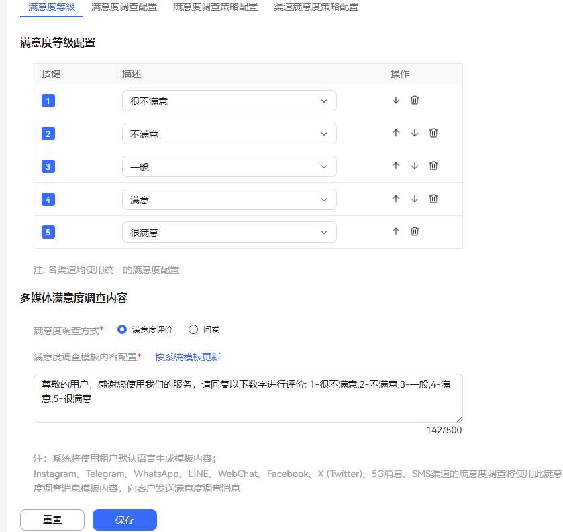Click the 多媒体满意度调查内容 heading
563x532 pixels.
click(74, 299)
